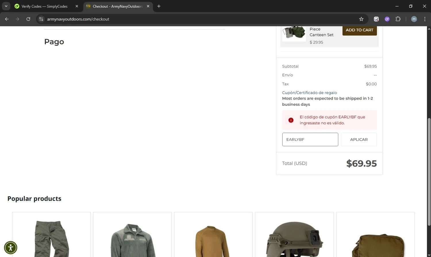Open the Chrome profile avatar

(414, 19)
